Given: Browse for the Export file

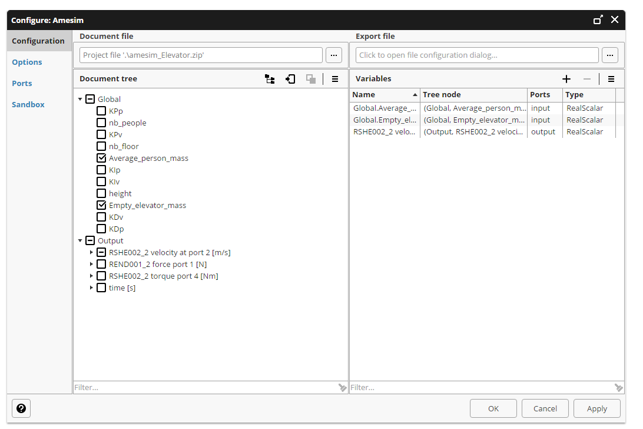Looking at the screenshot, I should (610, 55).
